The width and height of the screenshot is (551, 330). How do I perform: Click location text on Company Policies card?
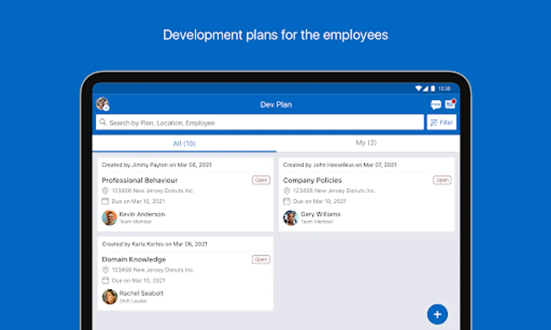tap(334, 191)
